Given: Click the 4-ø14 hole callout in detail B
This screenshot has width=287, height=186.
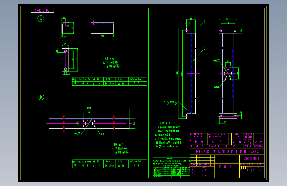Looking at the screenshot, I should pos(103,134).
